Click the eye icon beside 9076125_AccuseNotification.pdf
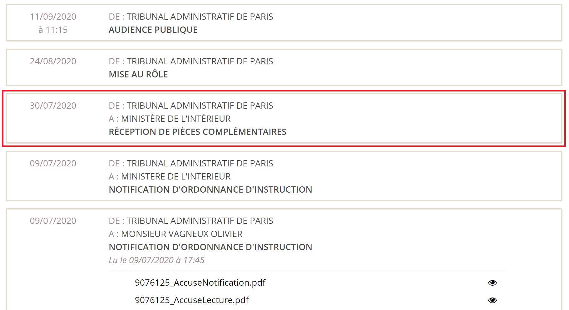 click(492, 283)
